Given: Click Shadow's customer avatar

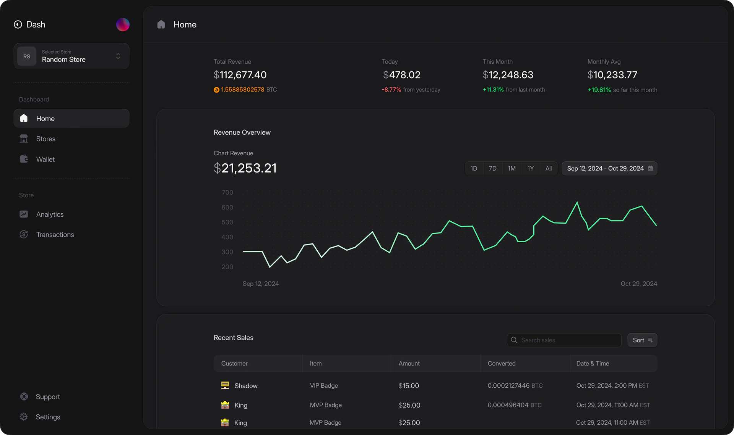Looking at the screenshot, I should 225,385.
